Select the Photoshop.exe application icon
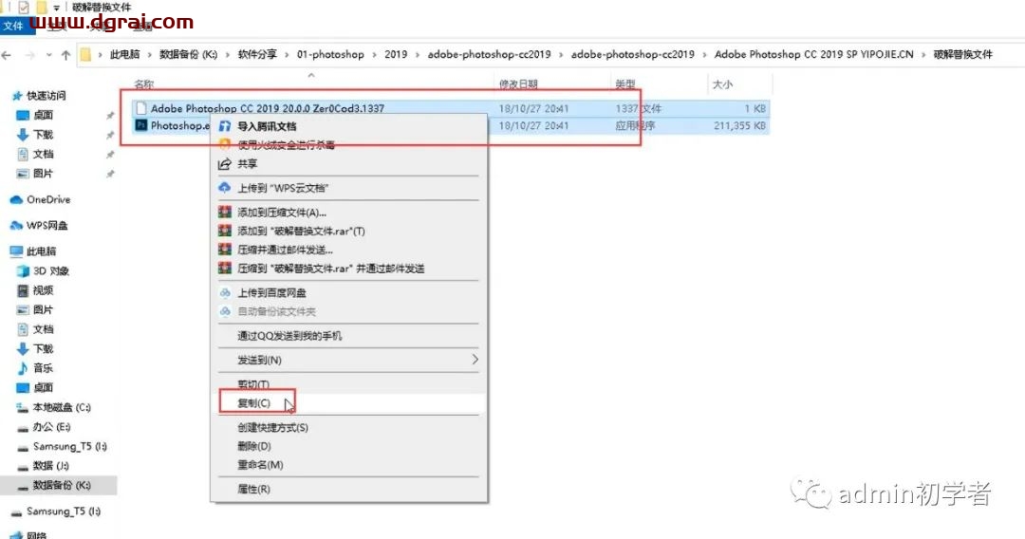1025x539 pixels. 141,125
